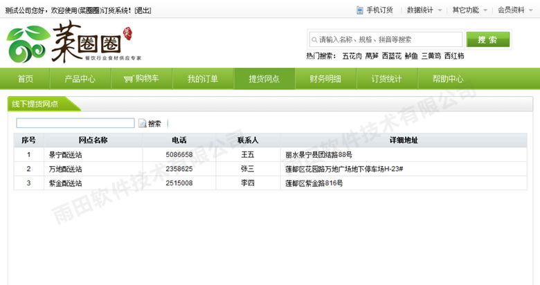Expand the 会员资料 dropdown
Image resolution: width=540 pixels, height=285 pixels.
[x=514, y=10]
